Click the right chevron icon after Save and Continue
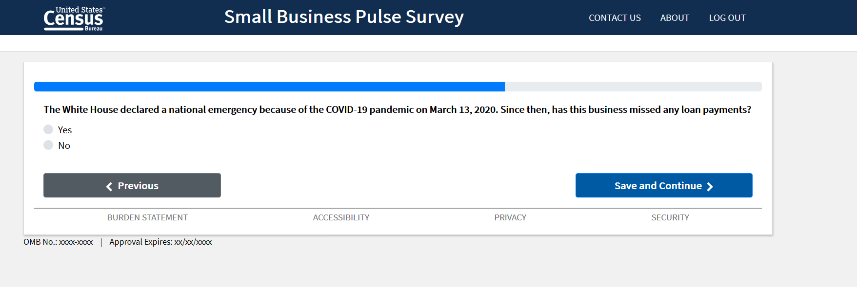The image size is (857, 287). pyautogui.click(x=710, y=186)
